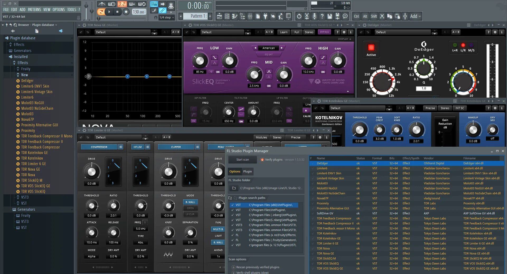Viewport: 507px width, 274px height.
Task: Adjust the SlickEQ LOW FREQ knob
Action: click(200, 61)
